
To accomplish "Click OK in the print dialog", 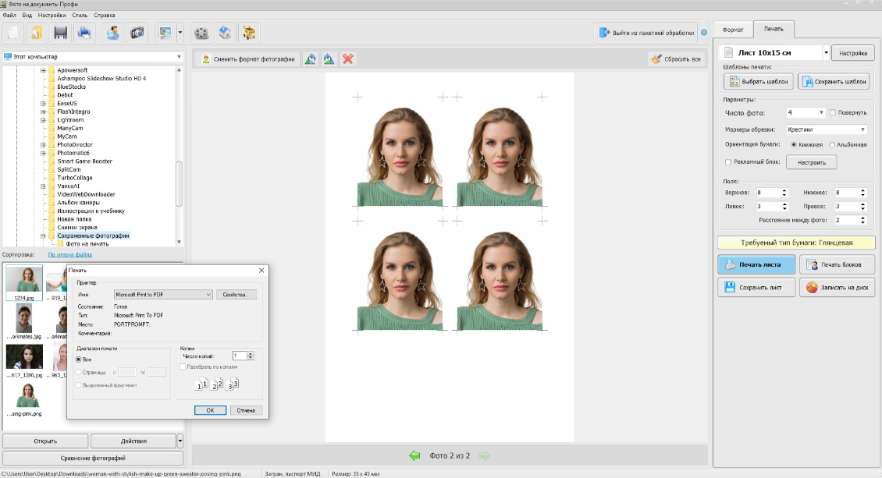I will tap(210, 410).
